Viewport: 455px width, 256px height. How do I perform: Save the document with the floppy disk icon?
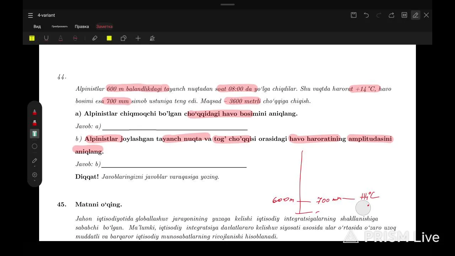354,15
